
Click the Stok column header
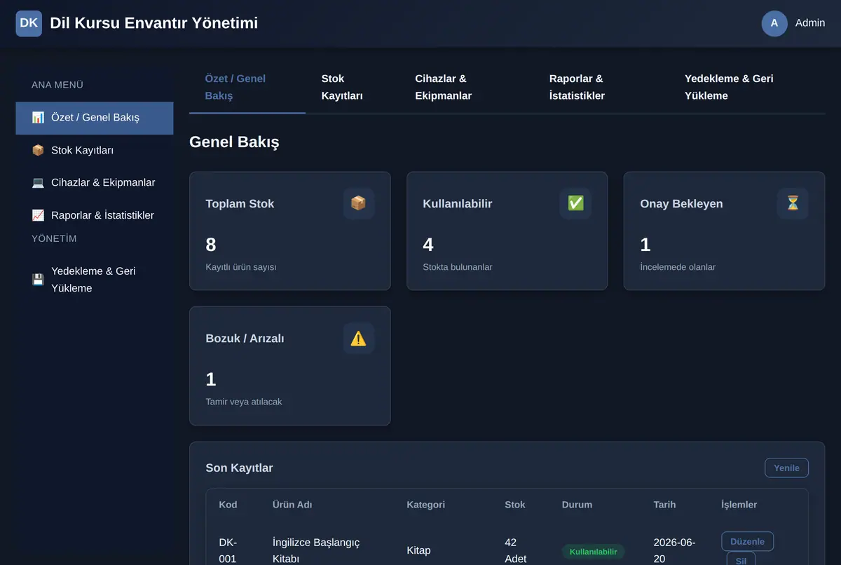tap(515, 505)
